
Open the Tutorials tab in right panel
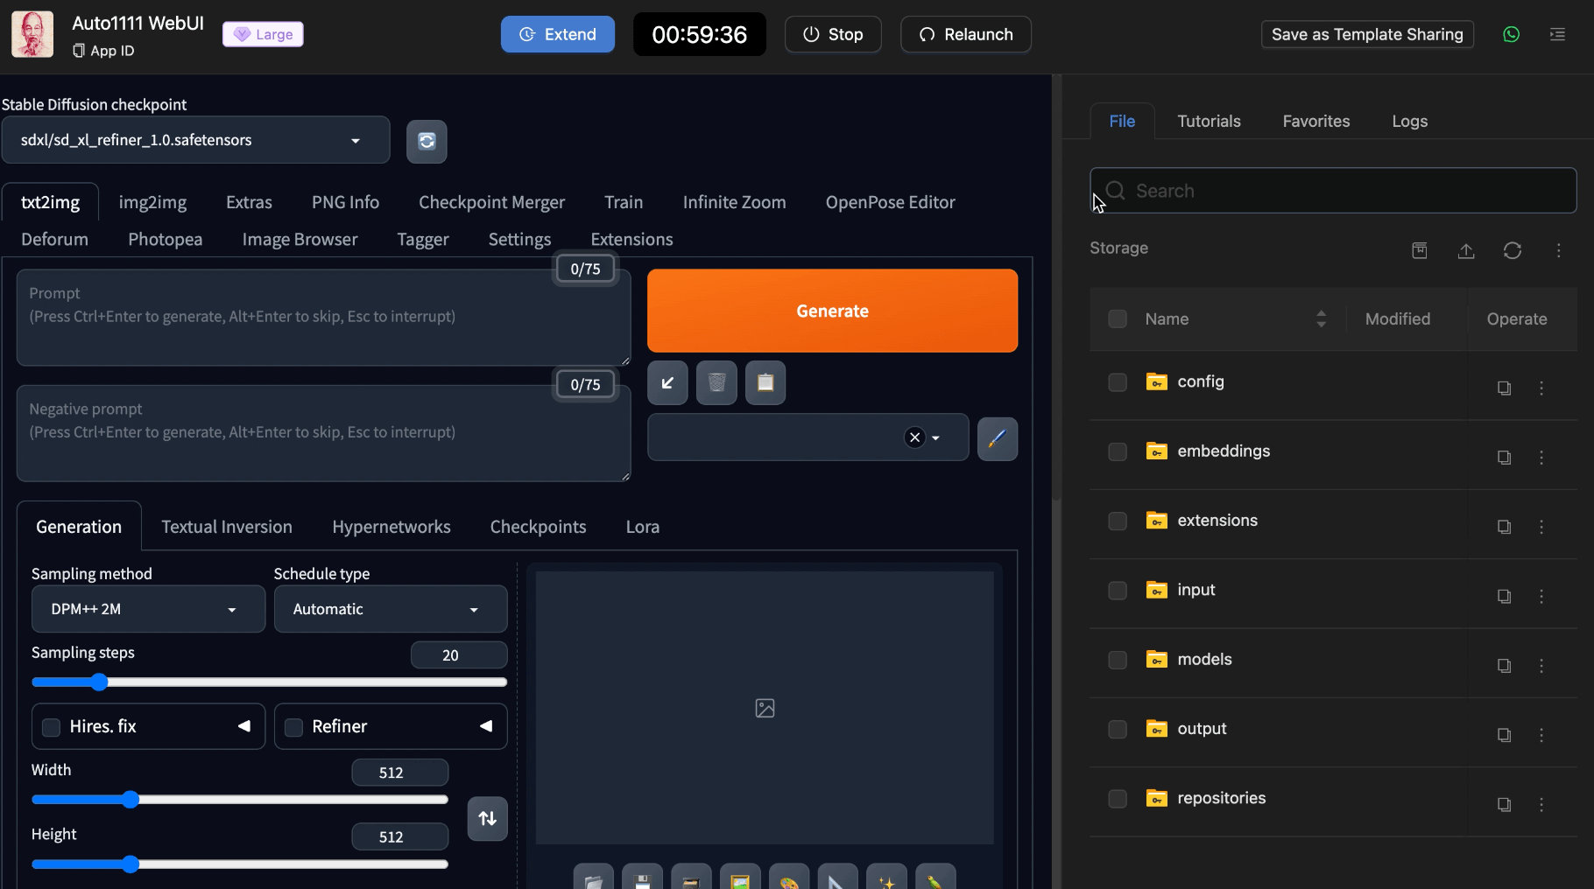coord(1209,121)
